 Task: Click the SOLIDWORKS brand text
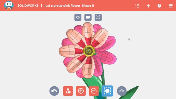28,5
